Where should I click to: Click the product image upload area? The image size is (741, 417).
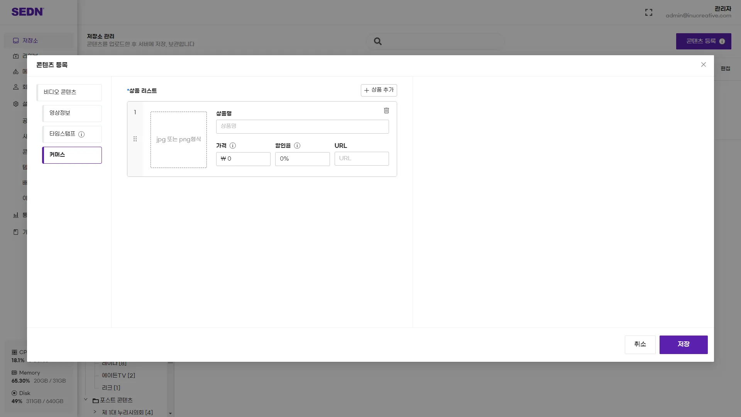point(178,140)
